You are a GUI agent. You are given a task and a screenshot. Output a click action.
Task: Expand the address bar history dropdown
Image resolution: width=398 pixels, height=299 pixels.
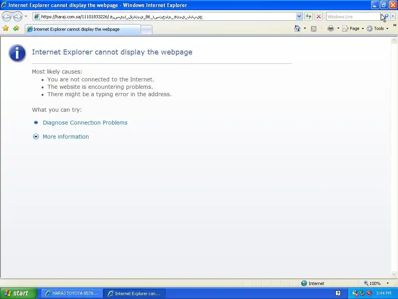click(x=299, y=16)
